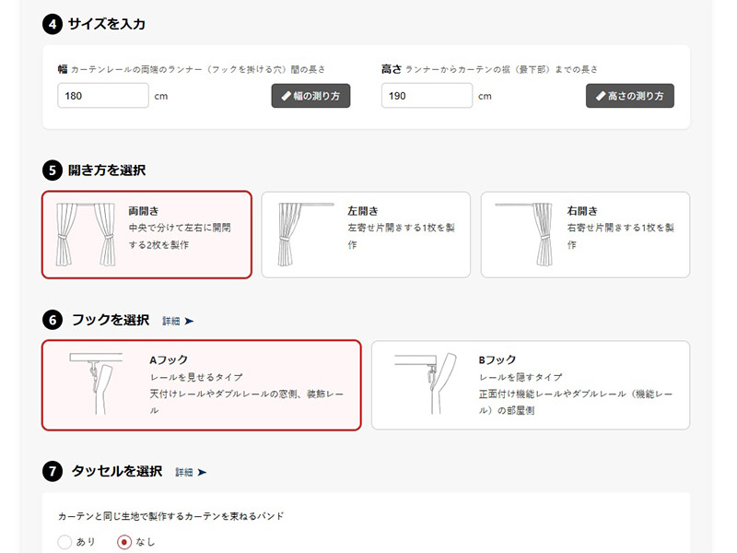Click the 幅 width input field
737x553 pixels.
click(x=102, y=96)
